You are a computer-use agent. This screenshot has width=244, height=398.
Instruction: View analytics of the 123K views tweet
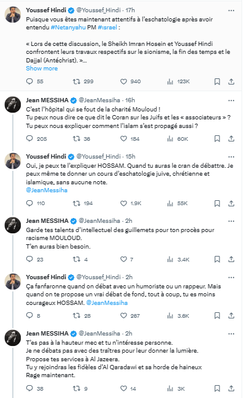pos(170,81)
